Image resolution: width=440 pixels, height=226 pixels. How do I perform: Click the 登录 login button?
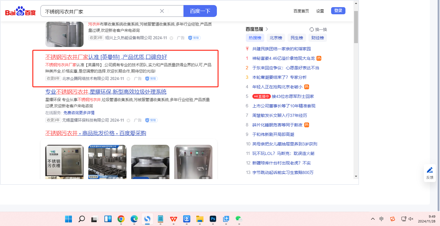(x=338, y=11)
